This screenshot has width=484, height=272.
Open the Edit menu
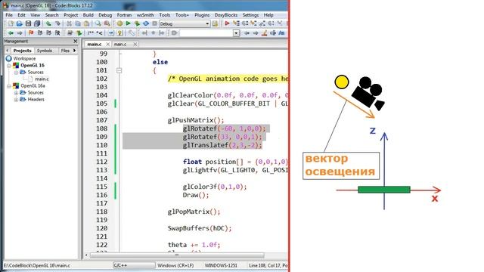21,15
